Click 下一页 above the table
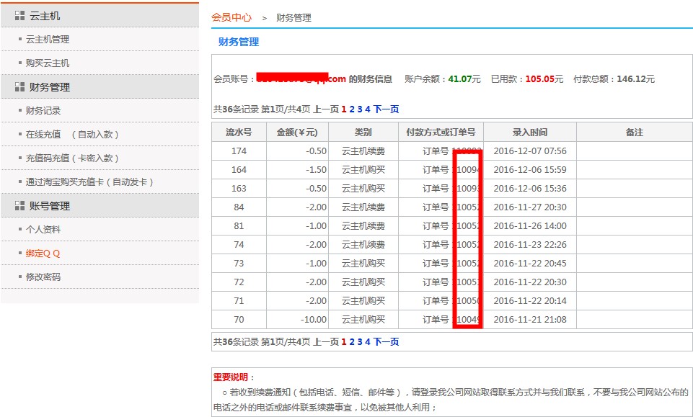693x417 pixels. 386,109
